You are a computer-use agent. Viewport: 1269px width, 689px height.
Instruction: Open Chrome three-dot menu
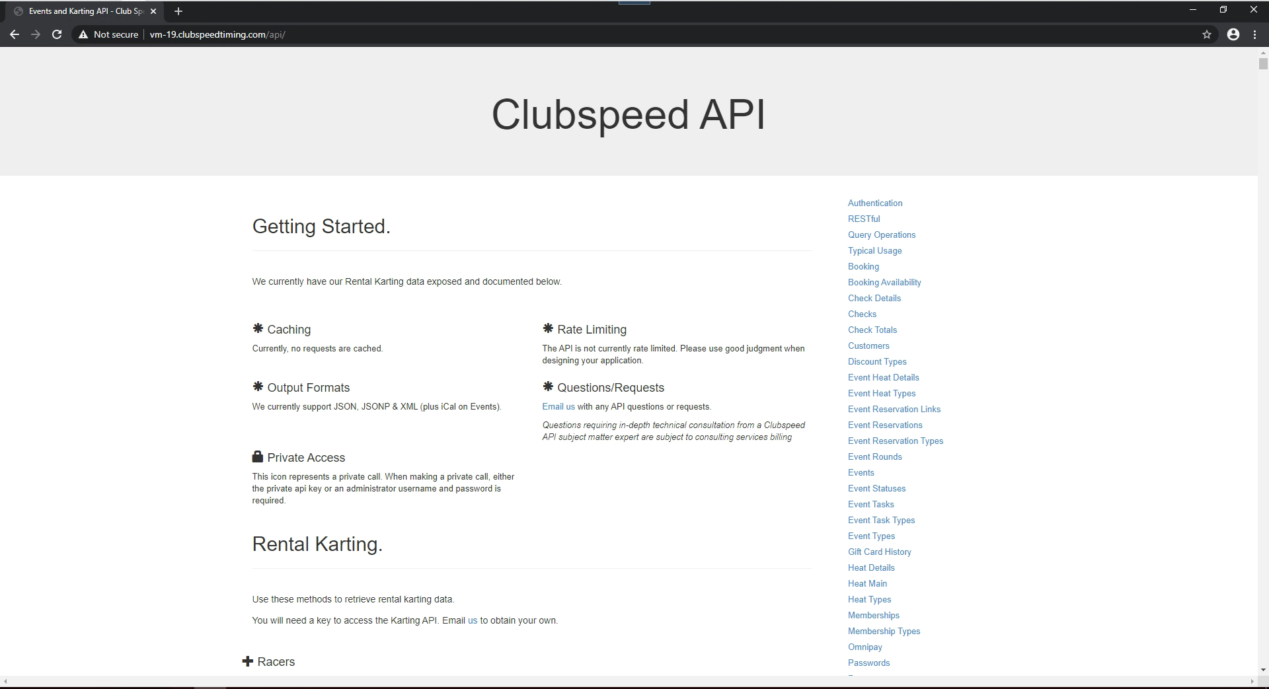pos(1254,34)
